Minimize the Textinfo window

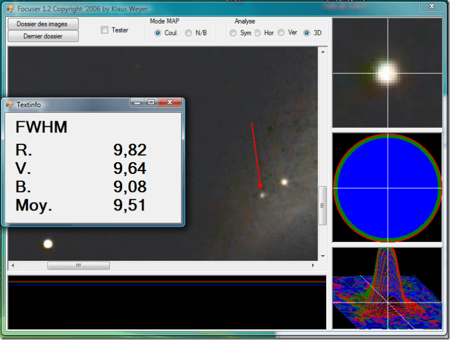137,103
